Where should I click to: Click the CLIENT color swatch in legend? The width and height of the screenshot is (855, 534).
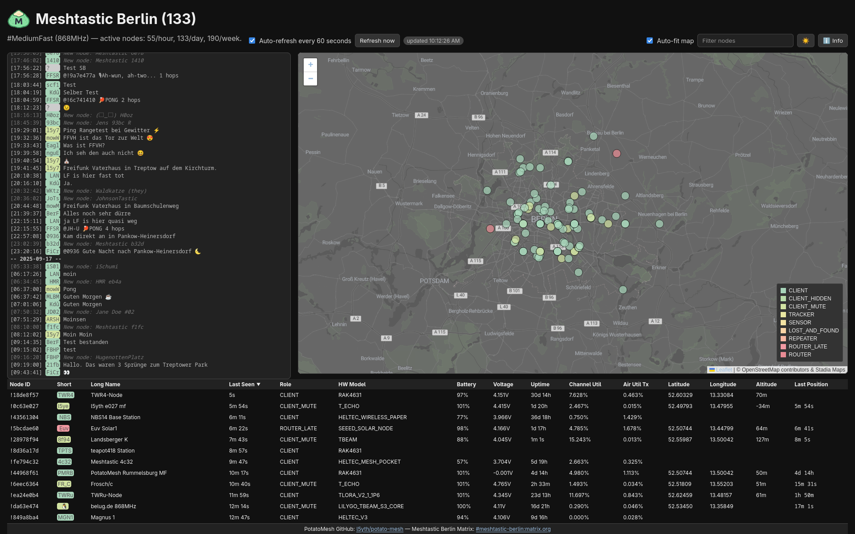(783, 291)
